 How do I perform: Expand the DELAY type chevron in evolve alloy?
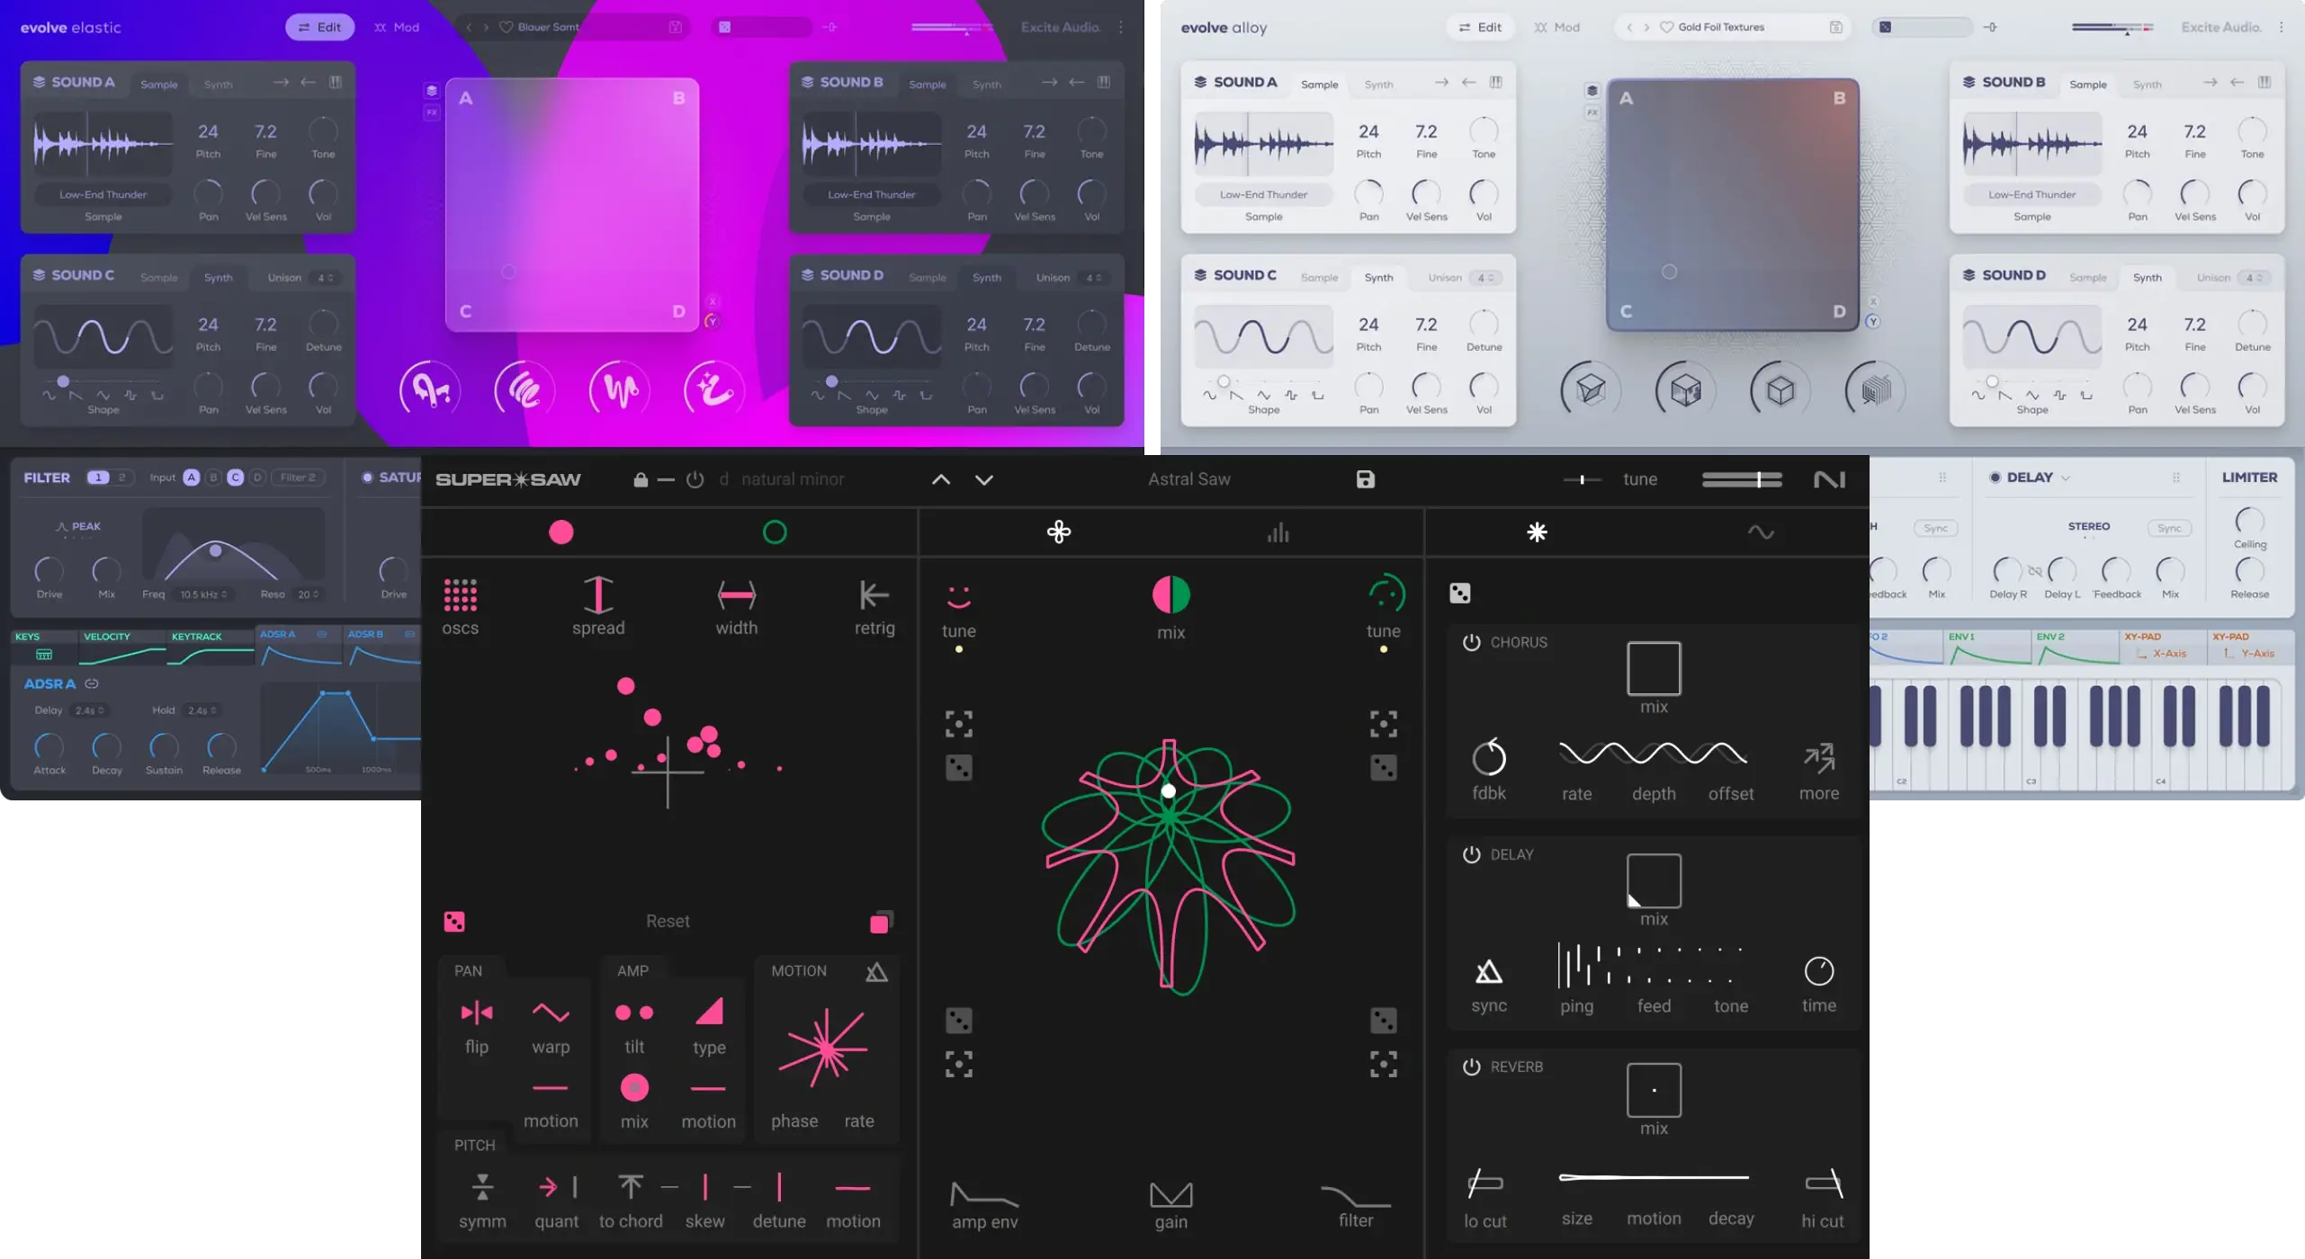[x=2066, y=478]
